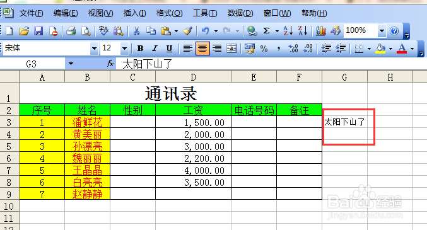Open the 工具(T) menu
Screen dimensions: 427x230
click(x=205, y=13)
